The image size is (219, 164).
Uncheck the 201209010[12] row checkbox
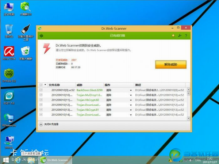41,104
